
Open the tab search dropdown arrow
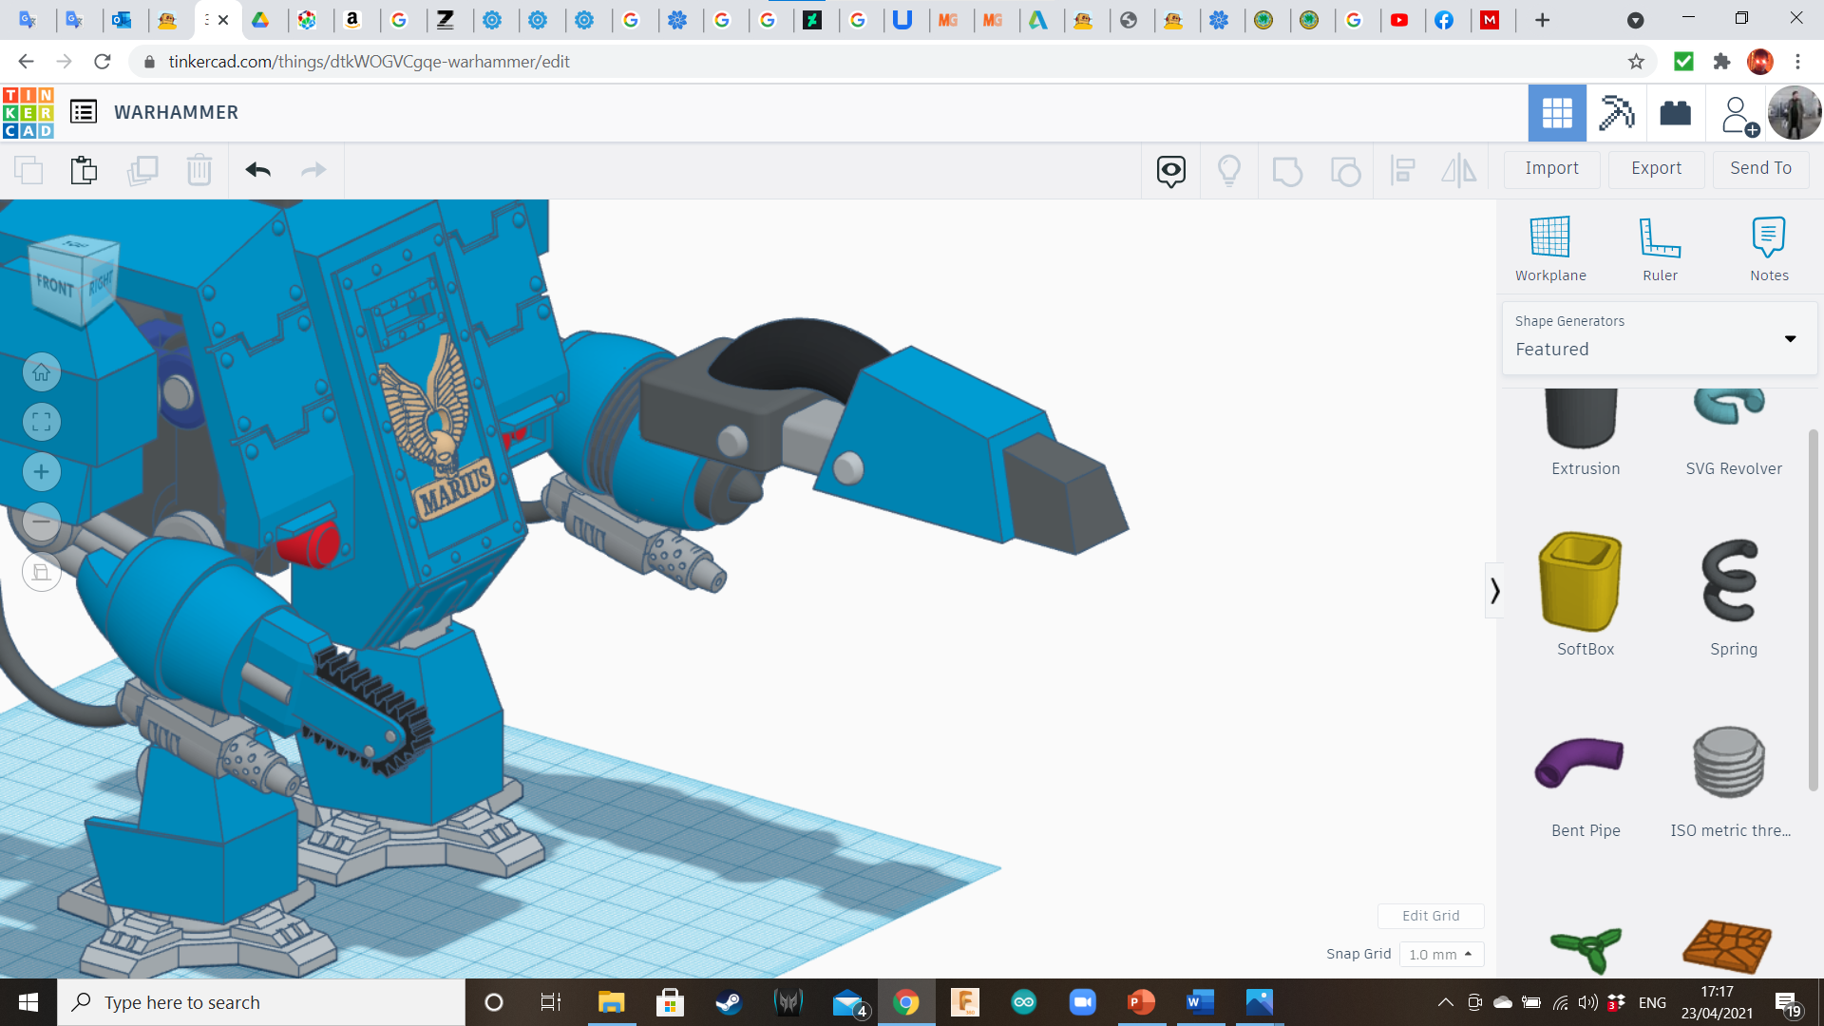[x=1635, y=20]
